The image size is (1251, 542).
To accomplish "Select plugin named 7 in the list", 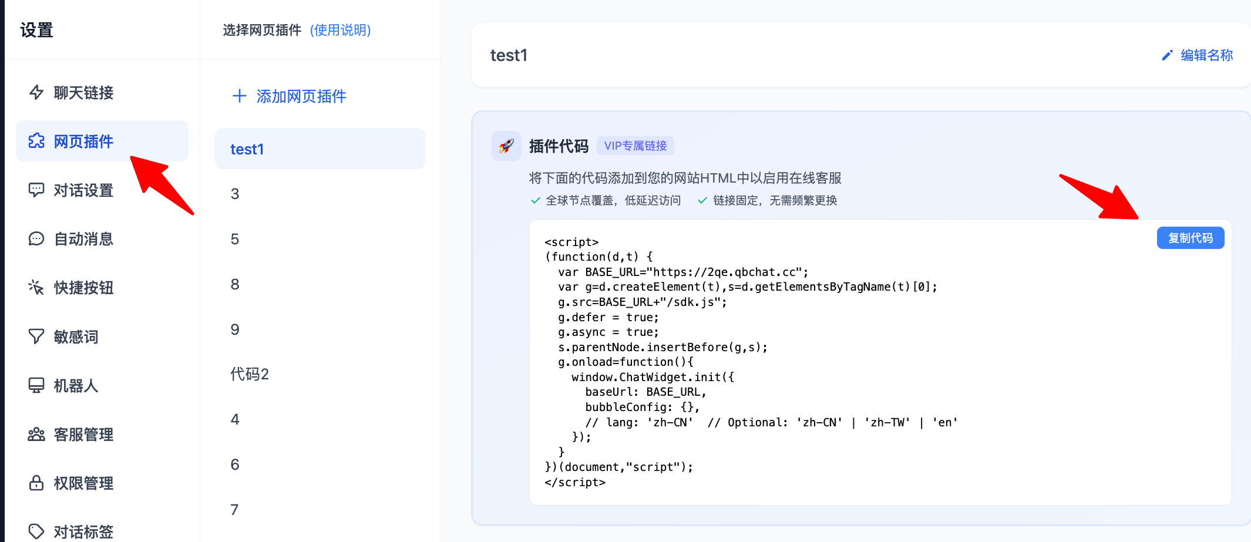I will [x=320, y=510].
